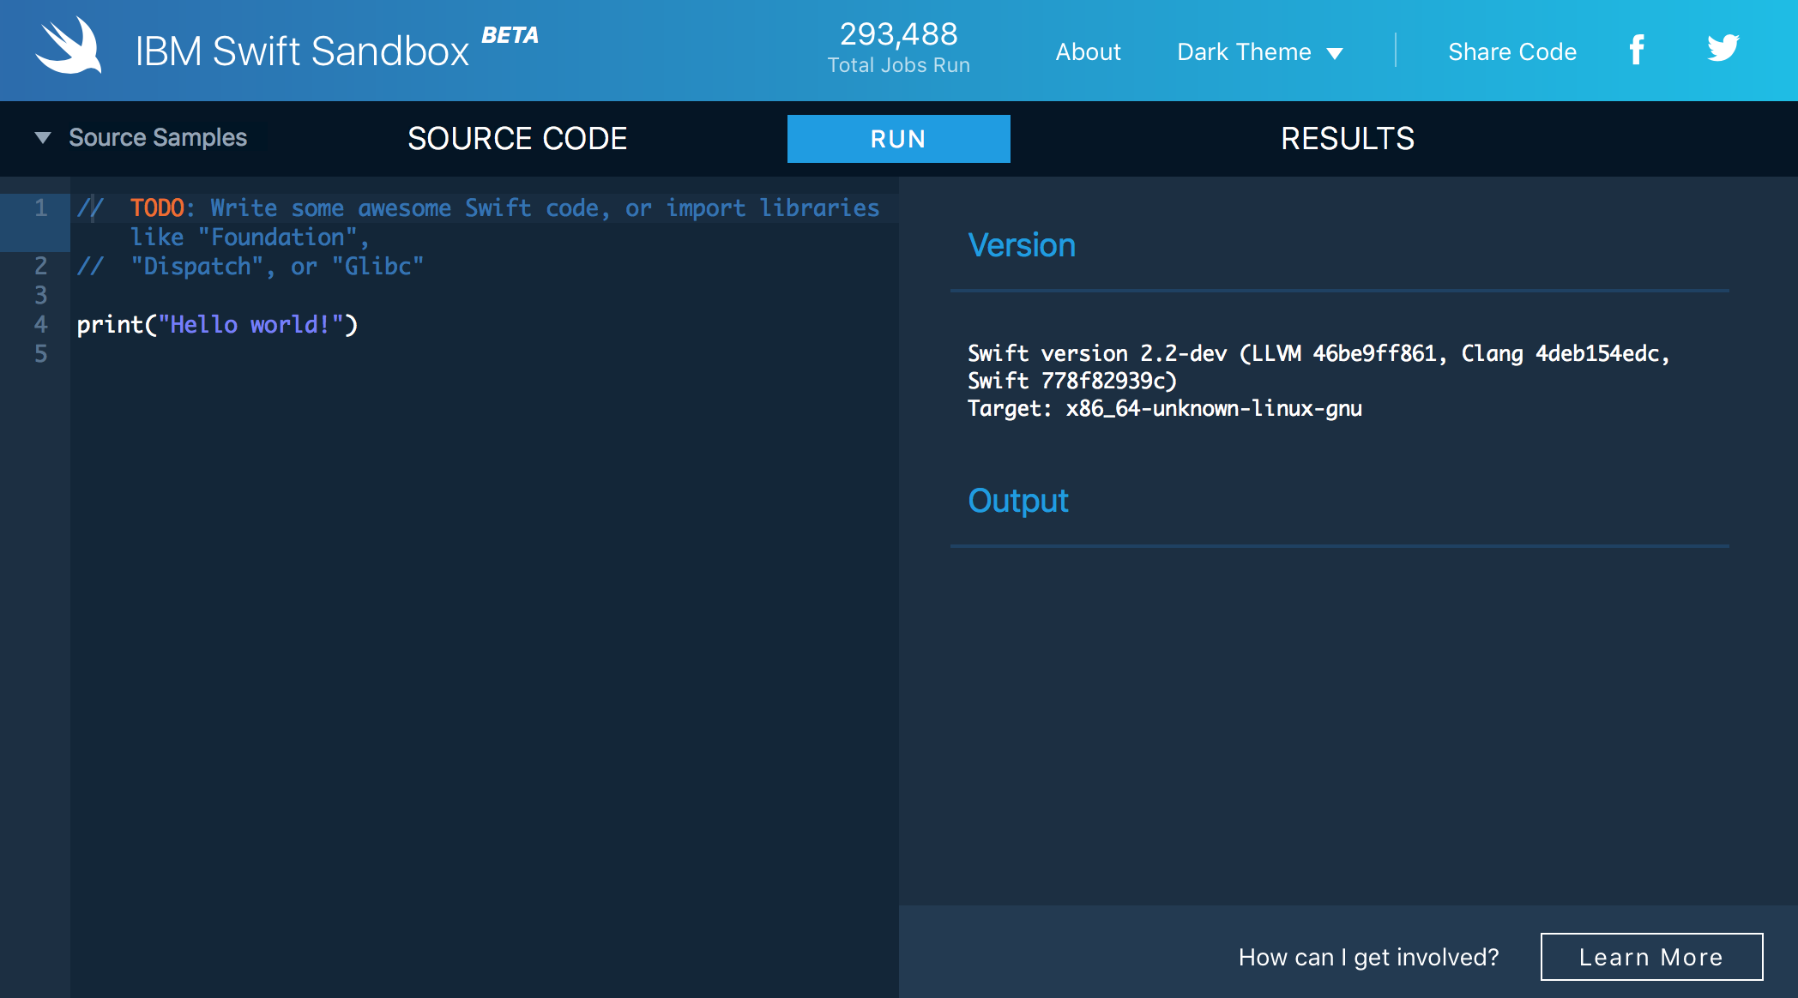Click the Dark Theme dropdown arrow
This screenshot has width=1798, height=998.
1335,53
